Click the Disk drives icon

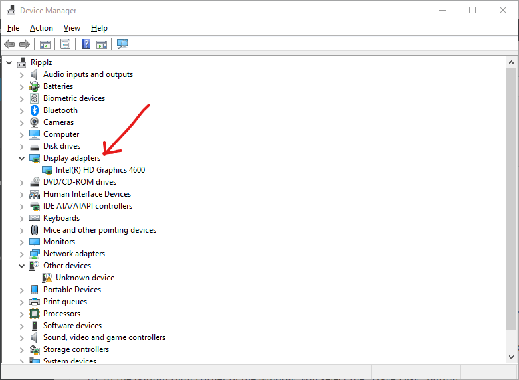click(x=35, y=147)
